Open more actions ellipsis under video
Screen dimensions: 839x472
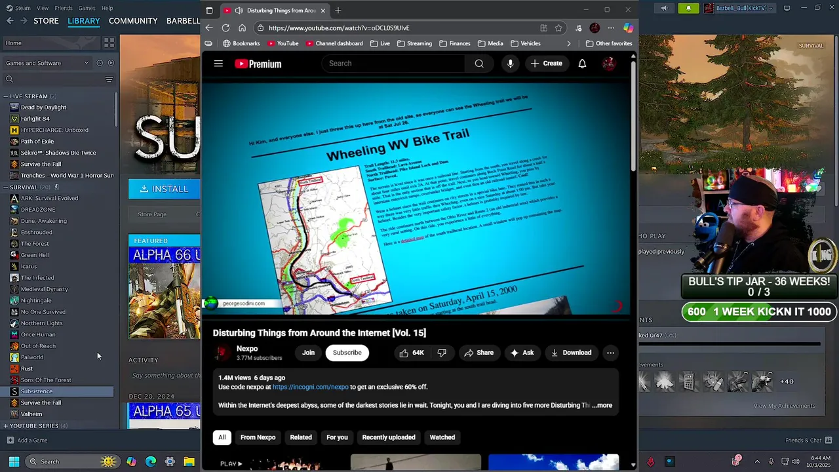pyautogui.click(x=610, y=353)
